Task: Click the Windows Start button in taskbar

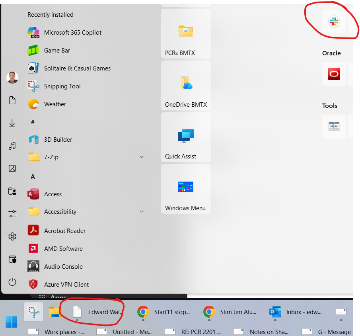Action: (x=11, y=321)
